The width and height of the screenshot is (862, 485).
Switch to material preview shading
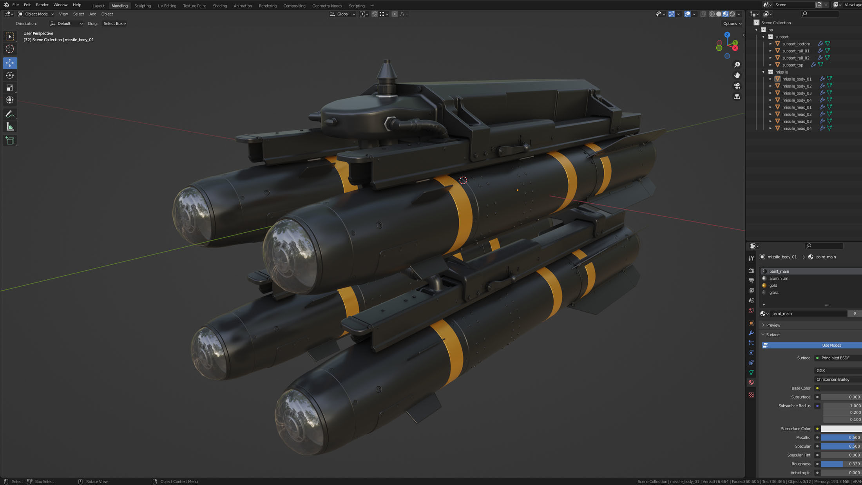[x=725, y=14]
